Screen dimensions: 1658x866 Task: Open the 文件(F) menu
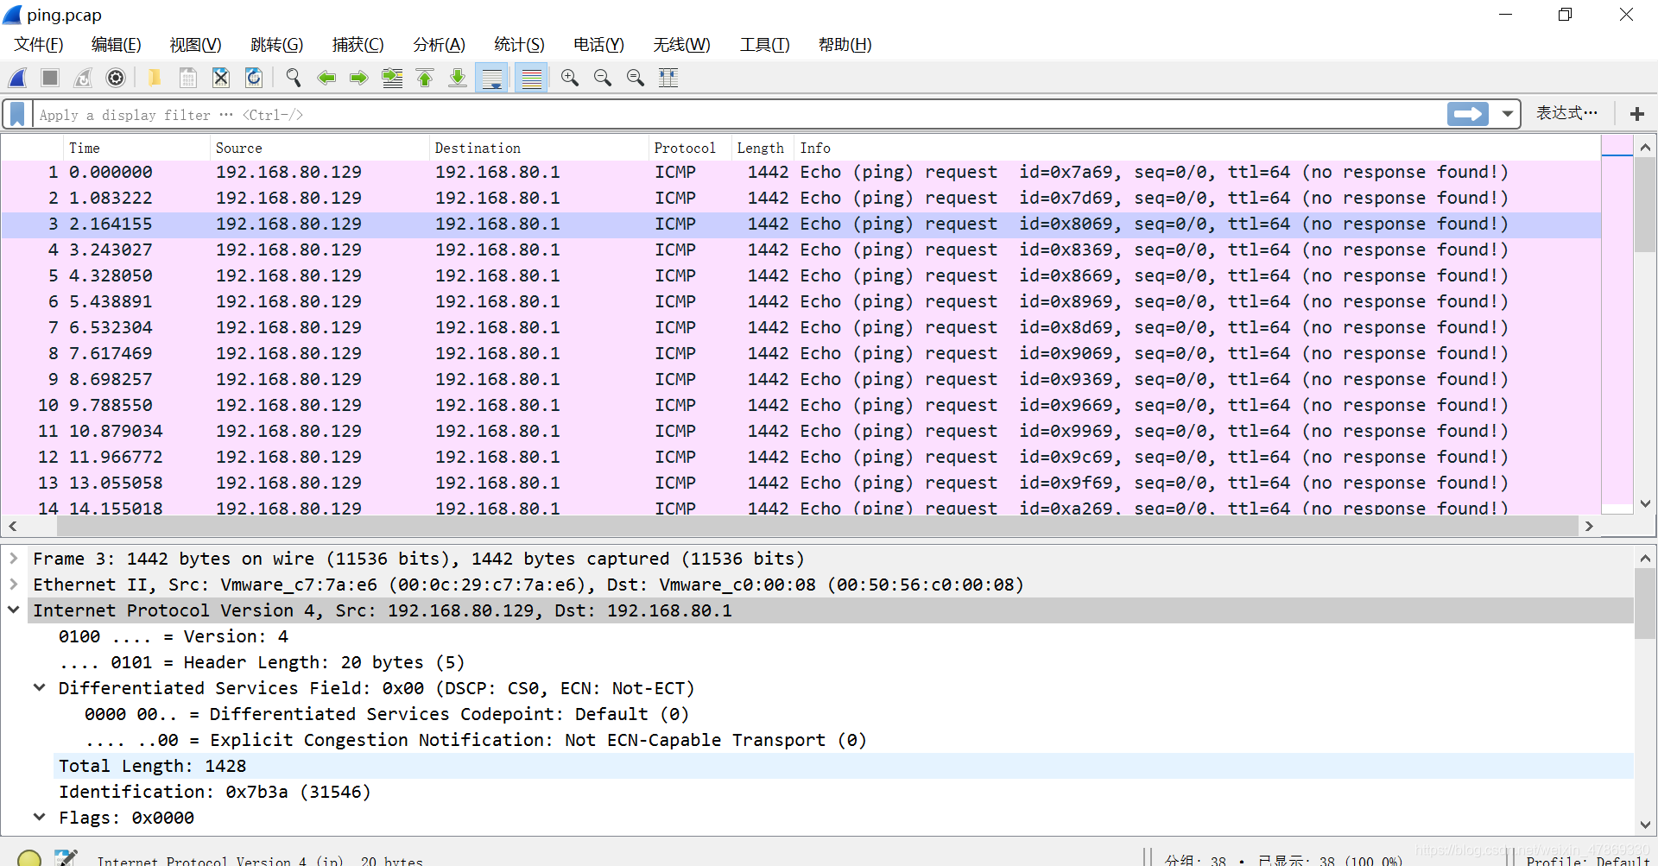coord(39,44)
